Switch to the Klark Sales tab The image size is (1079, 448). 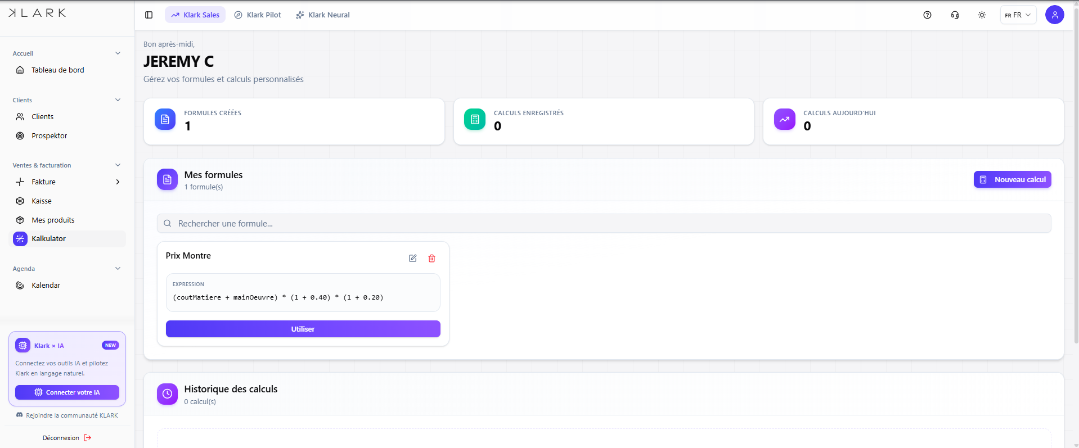[x=195, y=15]
